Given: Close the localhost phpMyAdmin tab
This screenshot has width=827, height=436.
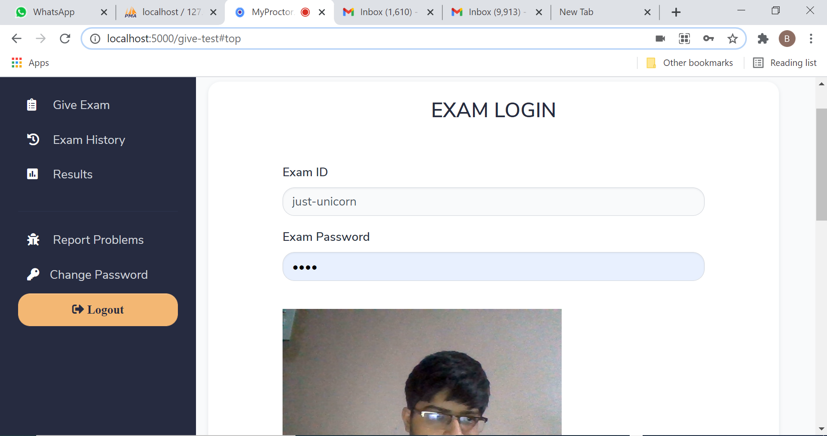Looking at the screenshot, I should pyautogui.click(x=213, y=12).
